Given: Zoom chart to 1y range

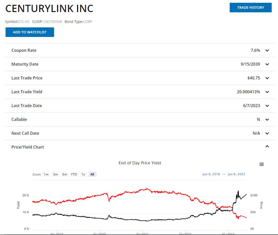Looking at the screenshot, I should (83, 174).
